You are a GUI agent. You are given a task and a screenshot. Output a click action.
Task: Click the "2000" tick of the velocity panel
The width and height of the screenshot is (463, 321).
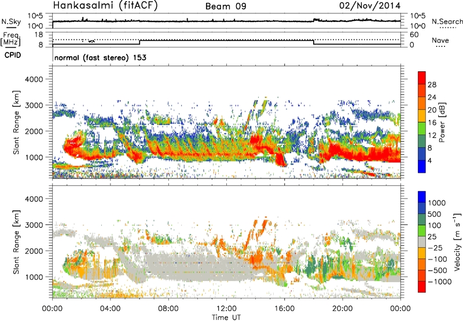pos(34,251)
